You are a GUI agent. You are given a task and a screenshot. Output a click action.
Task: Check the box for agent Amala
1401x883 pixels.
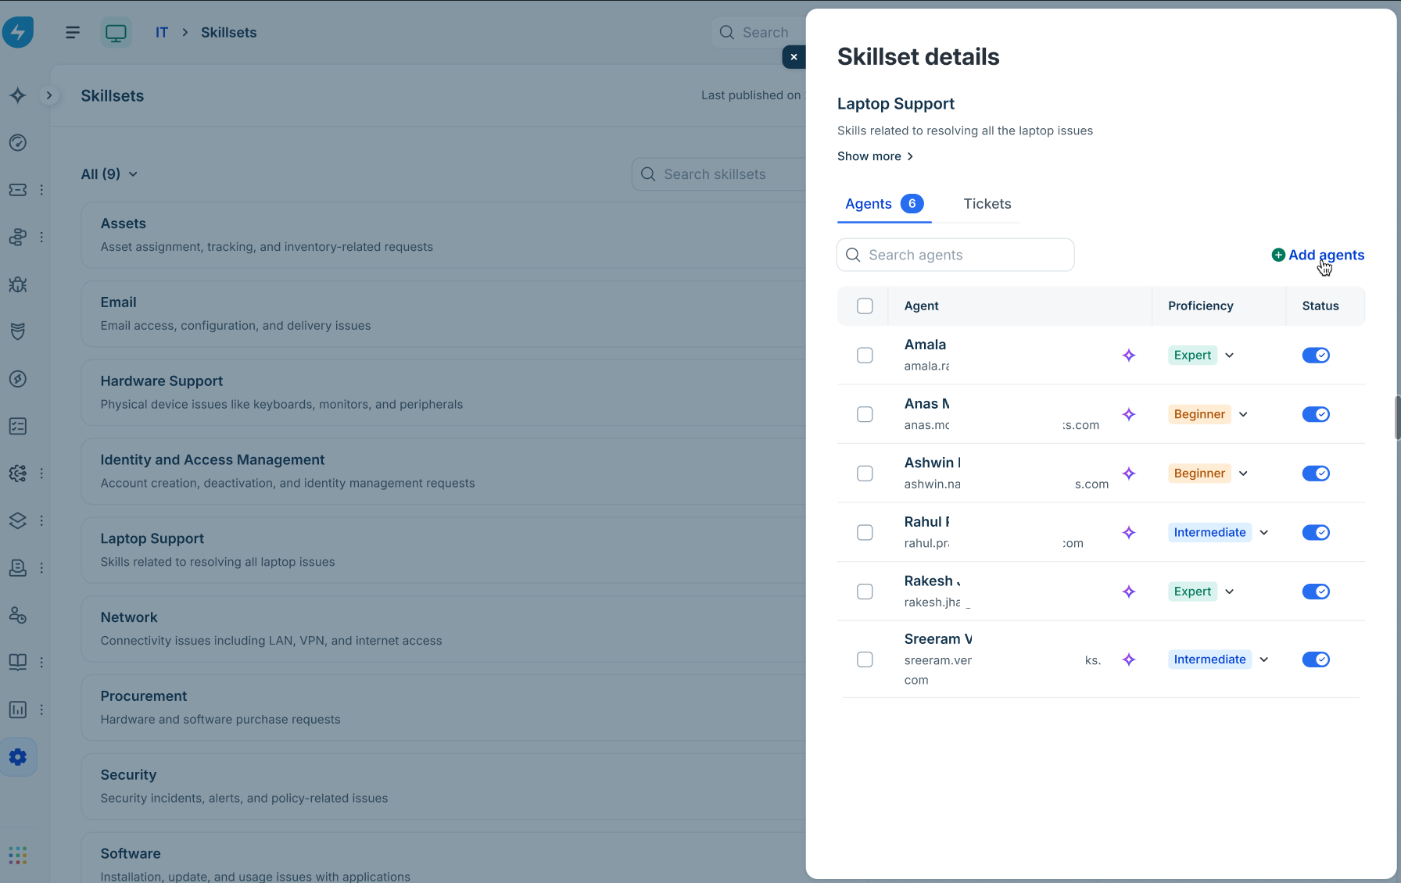click(x=865, y=356)
